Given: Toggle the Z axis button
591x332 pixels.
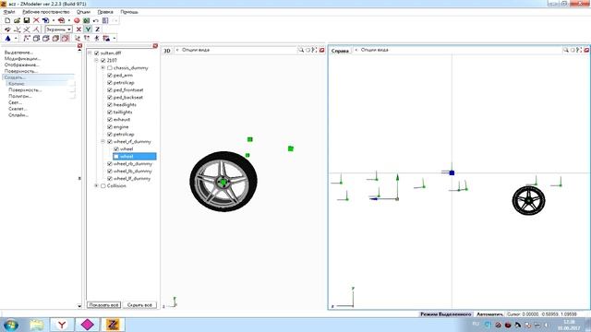Looking at the screenshot, I should 97,29.
